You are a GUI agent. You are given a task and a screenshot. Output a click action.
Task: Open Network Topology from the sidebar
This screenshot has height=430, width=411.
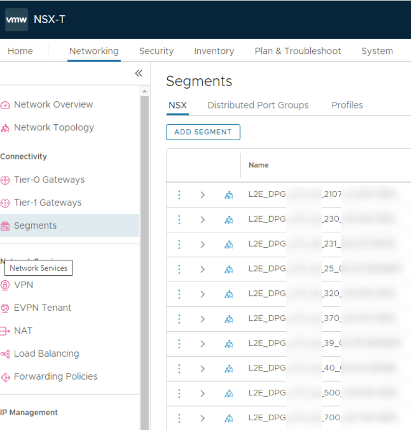tap(53, 127)
